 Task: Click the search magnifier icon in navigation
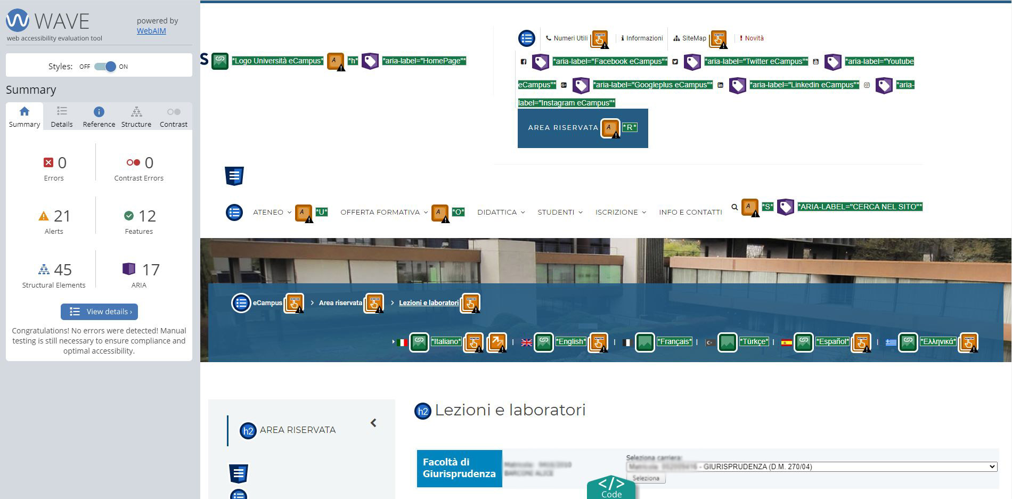734,207
